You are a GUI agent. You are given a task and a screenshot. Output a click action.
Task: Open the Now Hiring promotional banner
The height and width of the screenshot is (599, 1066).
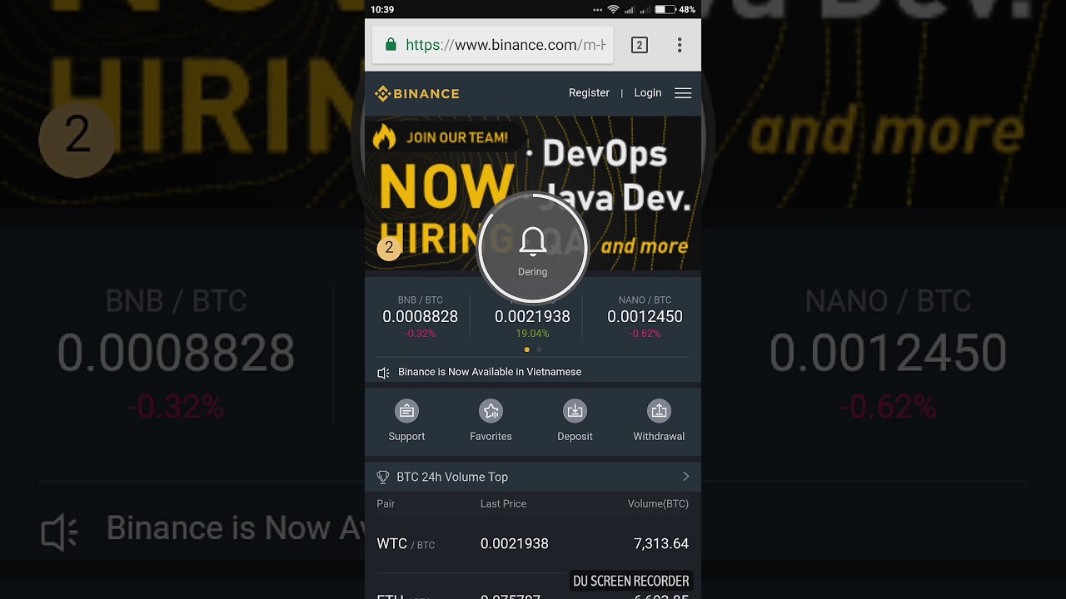[533, 193]
